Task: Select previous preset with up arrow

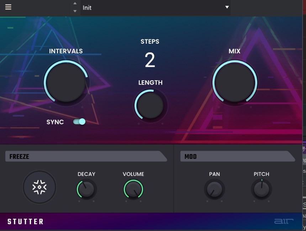Action: (75, 4)
